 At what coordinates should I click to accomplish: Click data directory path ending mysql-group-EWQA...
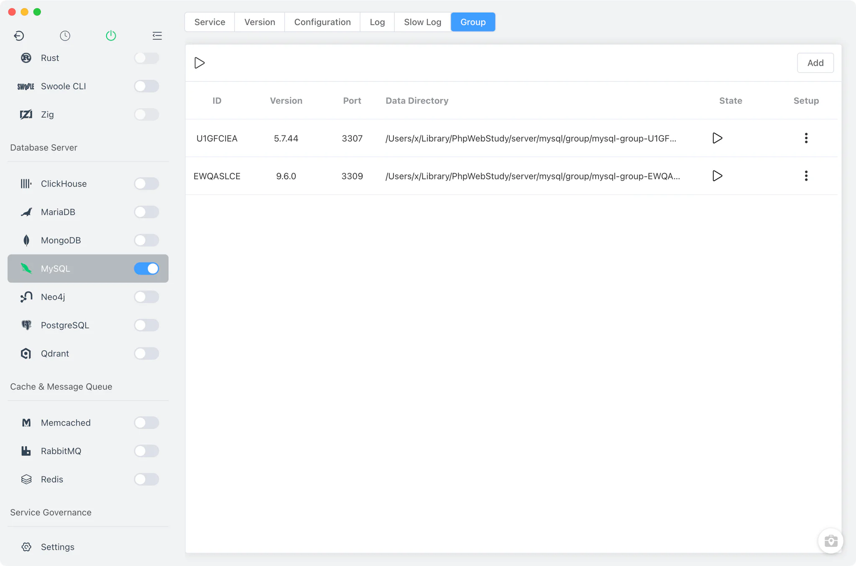pos(532,176)
